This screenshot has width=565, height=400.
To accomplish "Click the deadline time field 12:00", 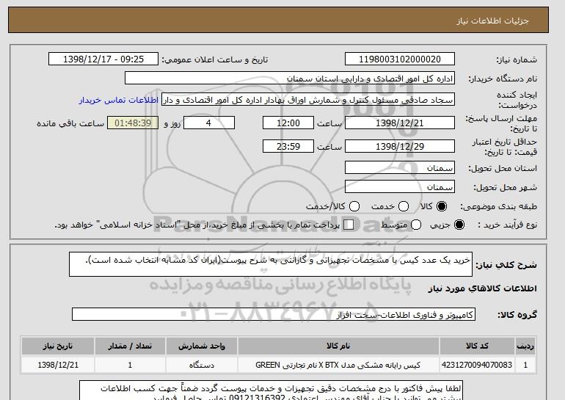I will coord(288,123).
